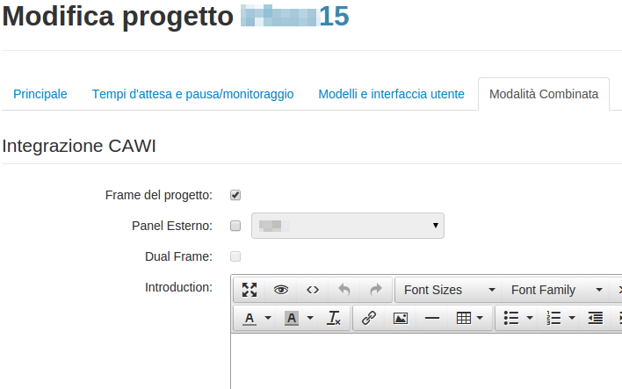This screenshot has width=622, height=389.
Task: Toggle fullscreen editor mode icon
Action: click(x=250, y=290)
